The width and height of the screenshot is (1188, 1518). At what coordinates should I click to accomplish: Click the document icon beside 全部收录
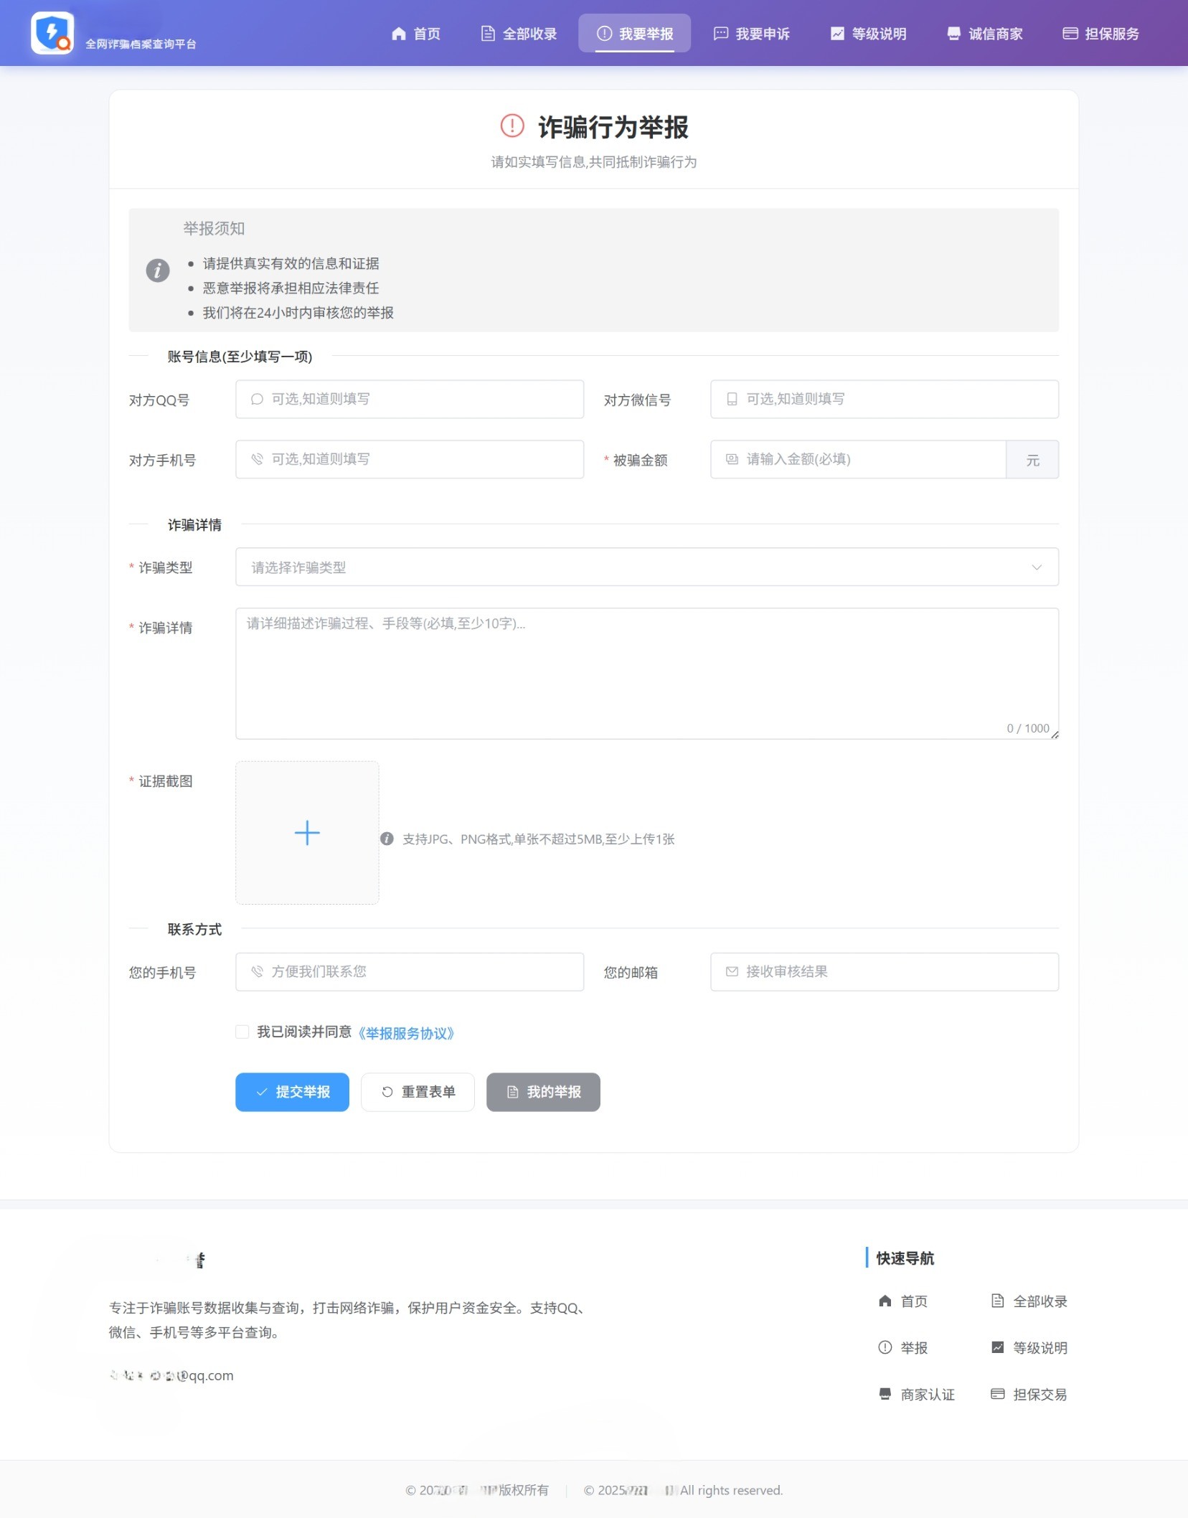pyautogui.click(x=489, y=32)
